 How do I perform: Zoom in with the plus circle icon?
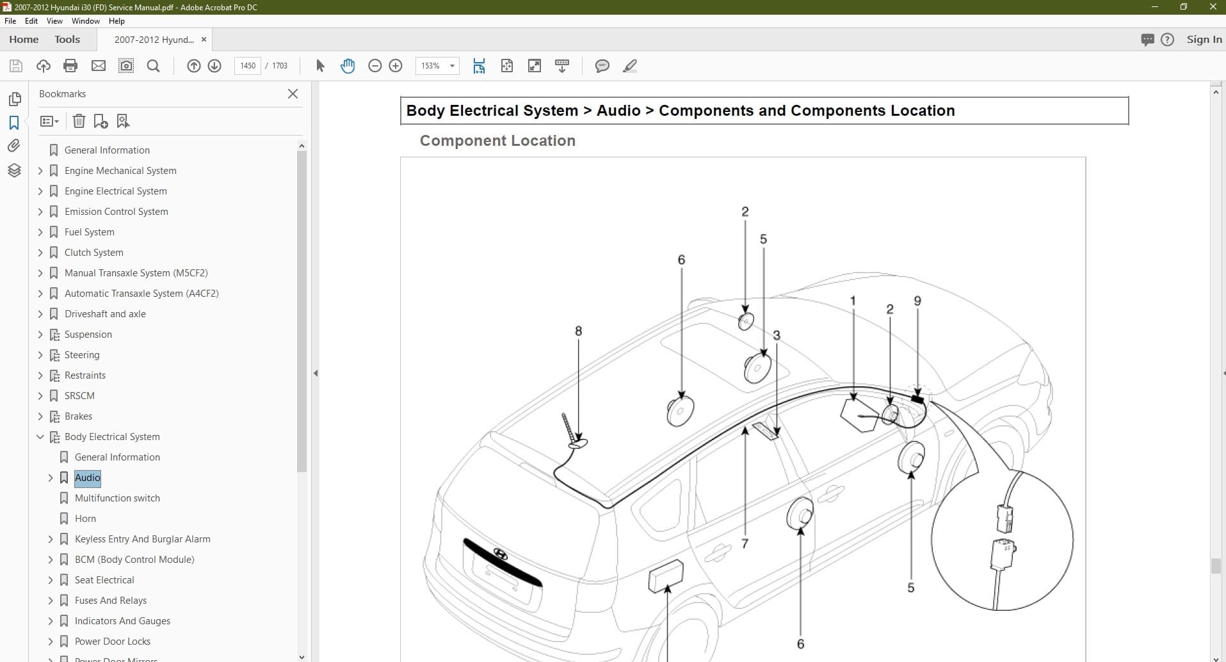click(396, 66)
